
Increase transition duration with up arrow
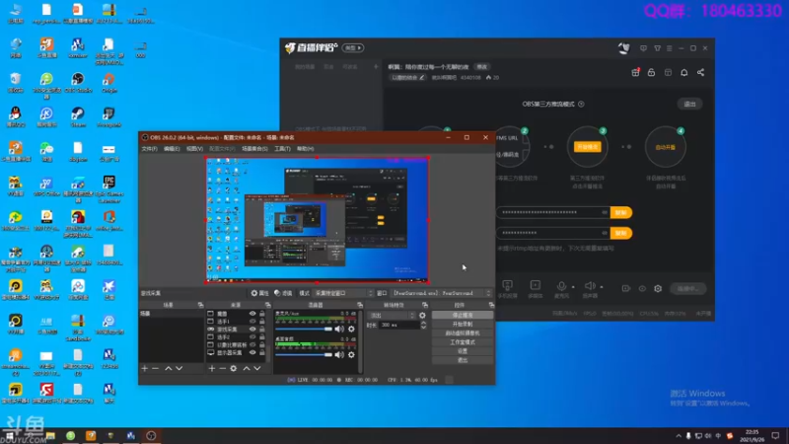(x=423, y=323)
